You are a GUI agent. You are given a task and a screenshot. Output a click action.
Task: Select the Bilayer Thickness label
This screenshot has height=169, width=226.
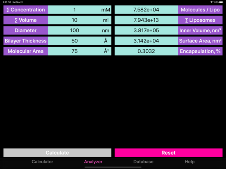(26, 41)
